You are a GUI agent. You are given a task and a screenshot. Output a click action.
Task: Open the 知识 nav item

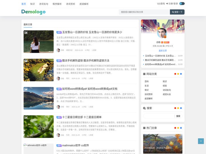coord(32,4)
